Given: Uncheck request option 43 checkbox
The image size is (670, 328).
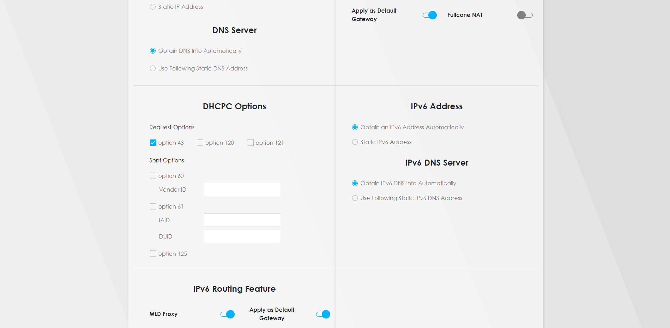Looking at the screenshot, I should coord(153,143).
